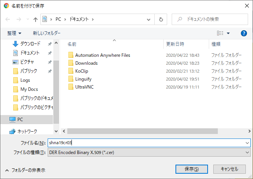253x179 pixels.
Task: Sort by the 更新日時 column header
Action: (175, 44)
